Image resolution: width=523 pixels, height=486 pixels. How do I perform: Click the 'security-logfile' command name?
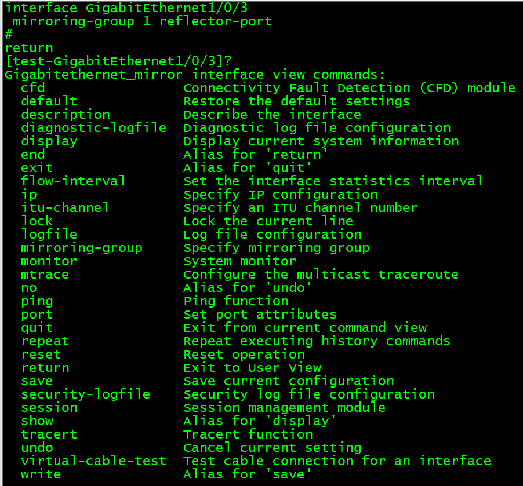click(86, 394)
